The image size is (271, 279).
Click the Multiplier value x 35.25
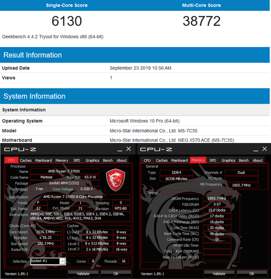(x=46, y=238)
